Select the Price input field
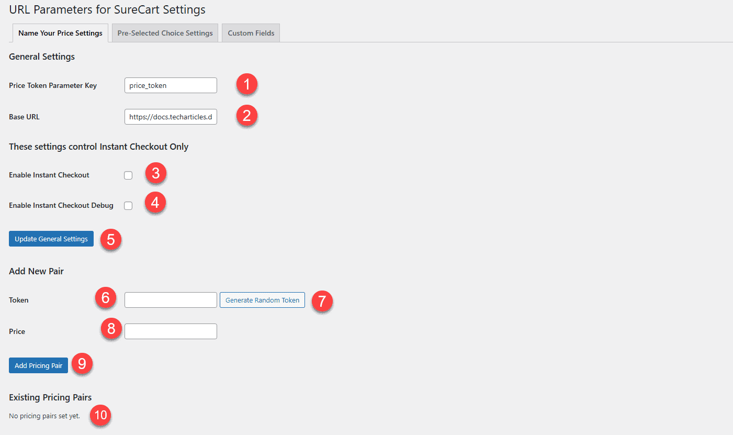The image size is (733, 435). tap(171, 331)
